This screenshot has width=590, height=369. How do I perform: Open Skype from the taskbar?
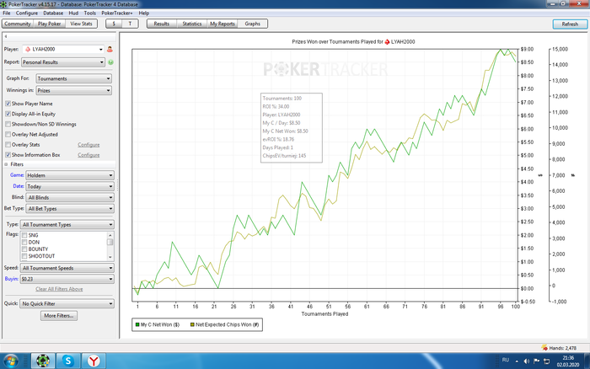tap(68, 361)
